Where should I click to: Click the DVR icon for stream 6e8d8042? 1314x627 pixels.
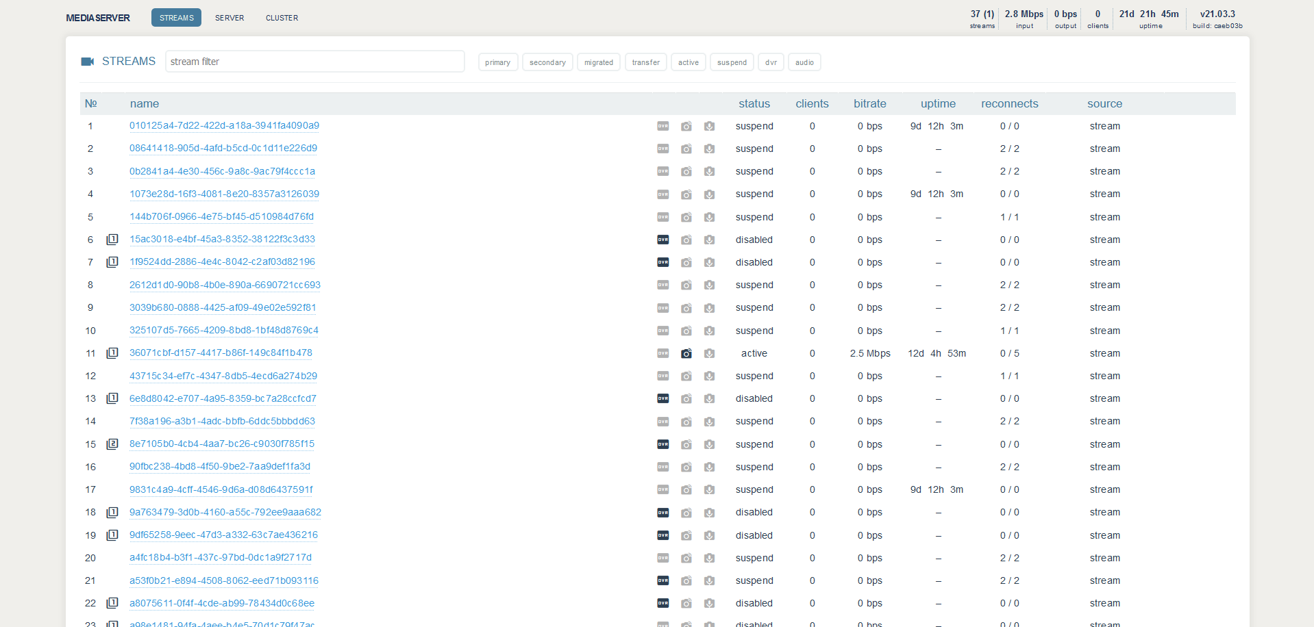[x=662, y=398]
